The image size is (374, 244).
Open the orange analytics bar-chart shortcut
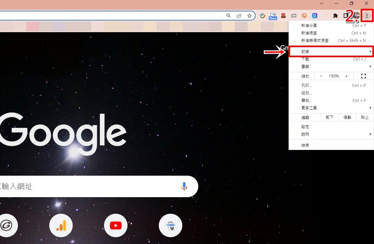[61, 225]
